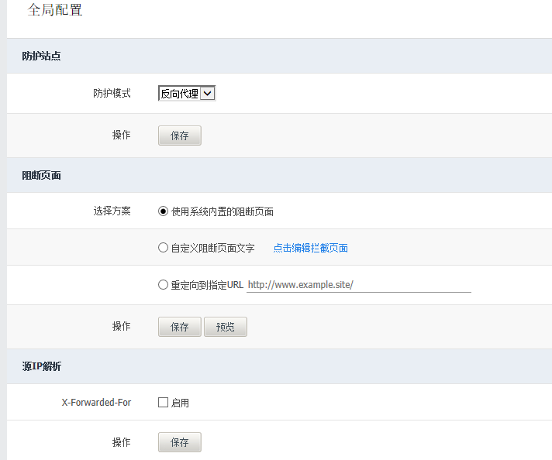Open the 防护模式 dropdown showing 反向代理
The width and height of the screenshot is (552, 460).
pos(187,94)
